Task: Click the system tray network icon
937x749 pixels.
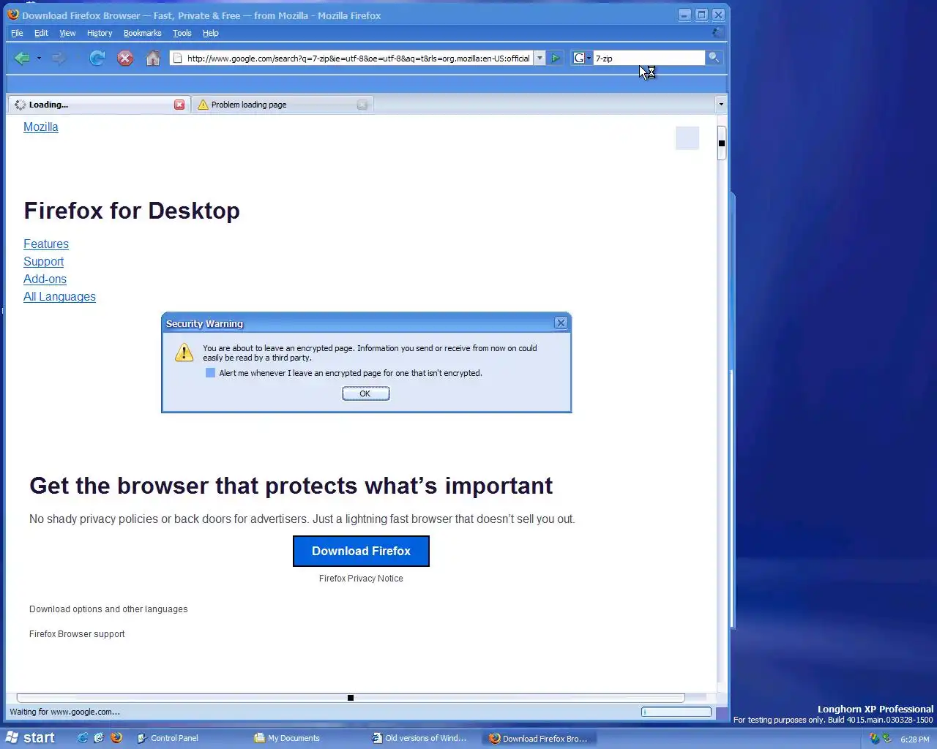Action: pos(886,739)
